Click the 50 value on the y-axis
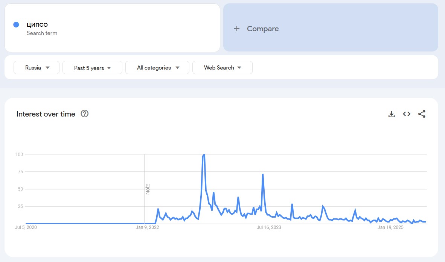445x262 pixels. click(x=20, y=189)
